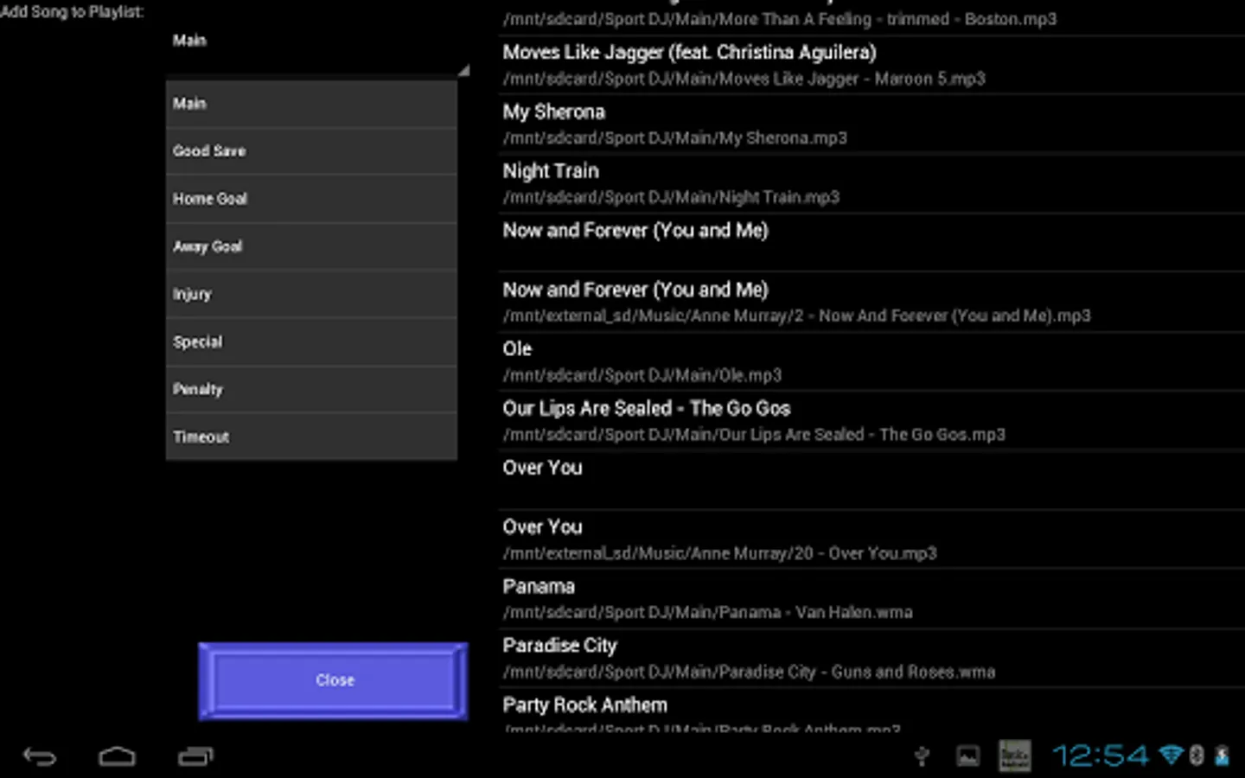Select the song Panama
The height and width of the screenshot is (778, 1245).
871,599
